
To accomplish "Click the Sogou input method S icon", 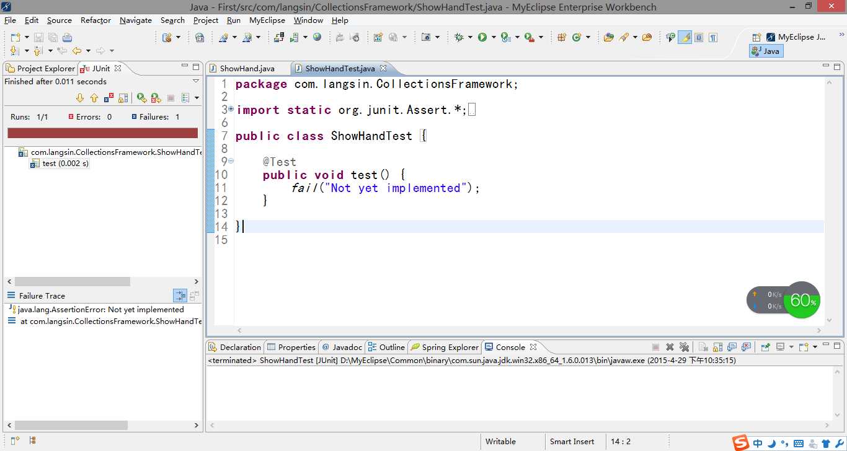I will pos(740,443).
